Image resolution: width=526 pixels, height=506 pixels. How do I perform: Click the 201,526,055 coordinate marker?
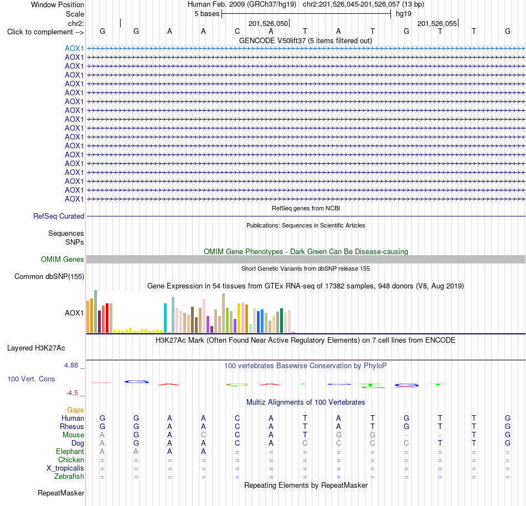(x=437, y=23)
